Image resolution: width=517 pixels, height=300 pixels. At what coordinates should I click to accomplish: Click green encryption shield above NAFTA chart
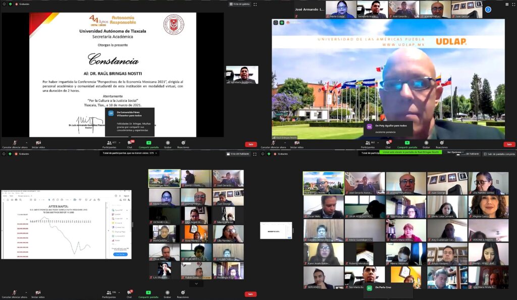click(x=10, y=154)
